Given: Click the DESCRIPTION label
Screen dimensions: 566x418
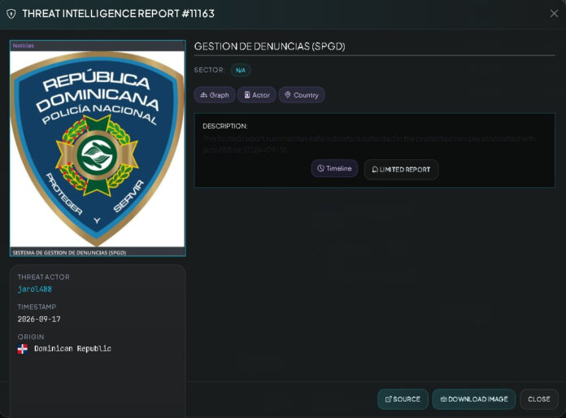Looking at the screenshot, I should point(225,126).
